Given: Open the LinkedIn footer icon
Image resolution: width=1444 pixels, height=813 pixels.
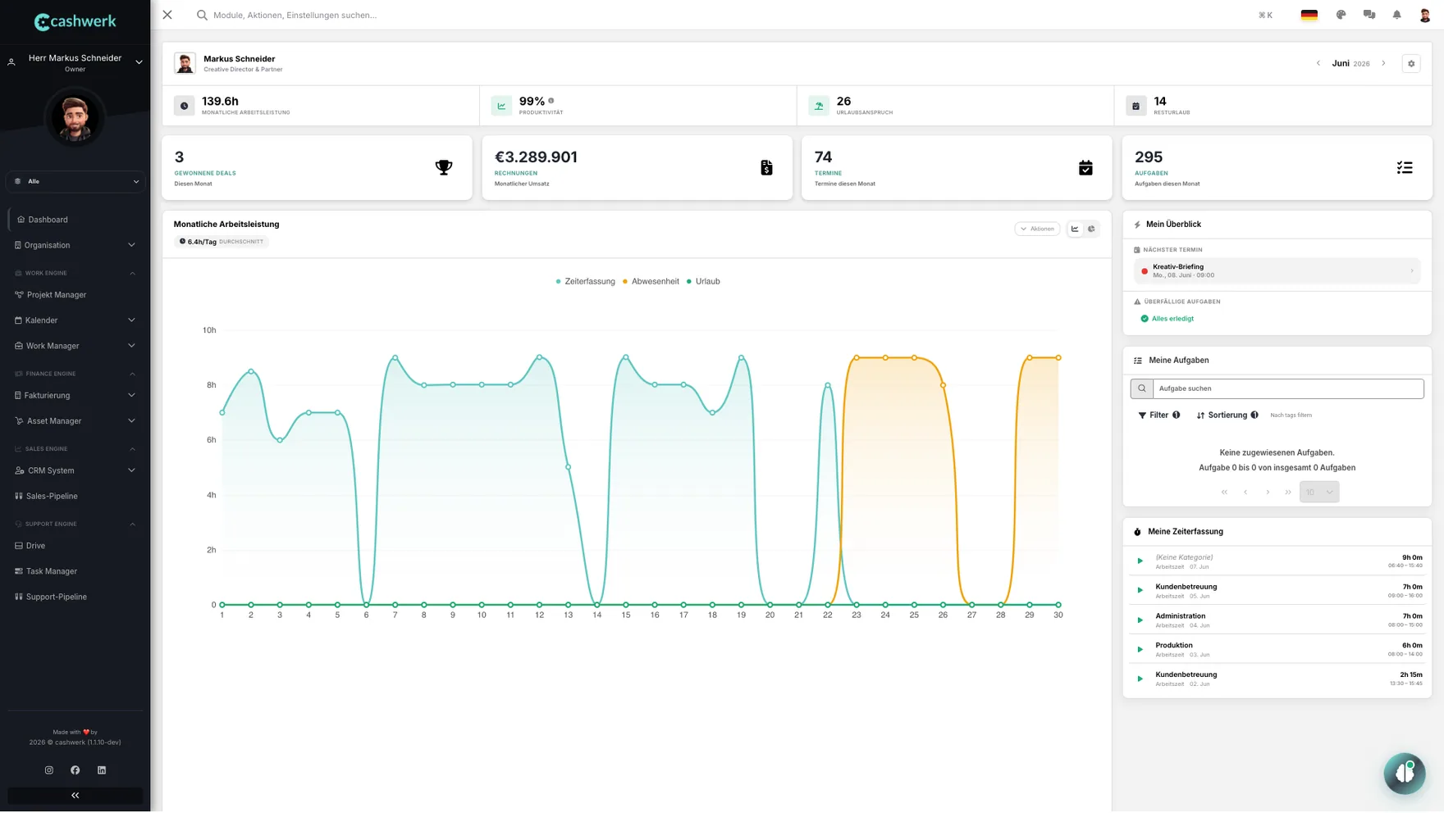Looking at the screenshot, I should click(x=102, y=770).
